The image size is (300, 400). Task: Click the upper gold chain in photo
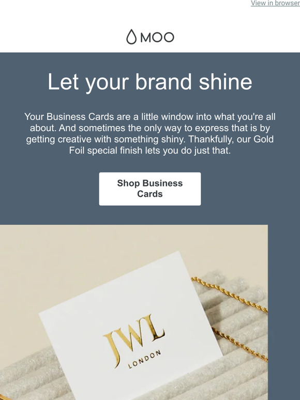pos(230,294)
